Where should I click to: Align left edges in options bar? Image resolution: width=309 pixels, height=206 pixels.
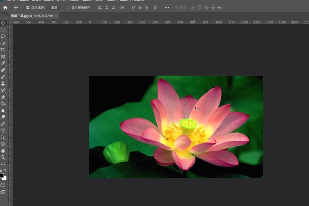100,8
